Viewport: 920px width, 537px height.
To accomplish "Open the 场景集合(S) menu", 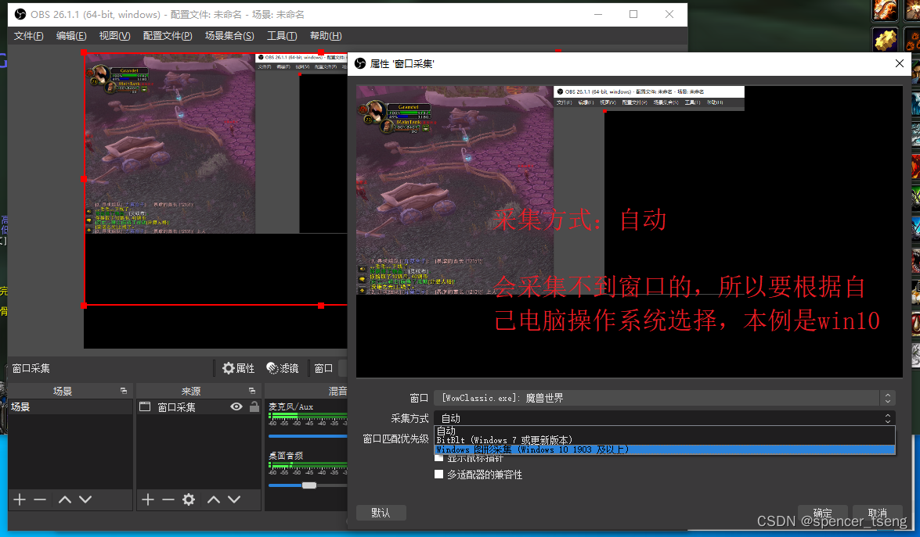I will pyautogui.click(x=229, y=36).
